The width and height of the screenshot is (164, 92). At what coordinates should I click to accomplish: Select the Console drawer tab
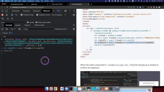tap(9, 25)
